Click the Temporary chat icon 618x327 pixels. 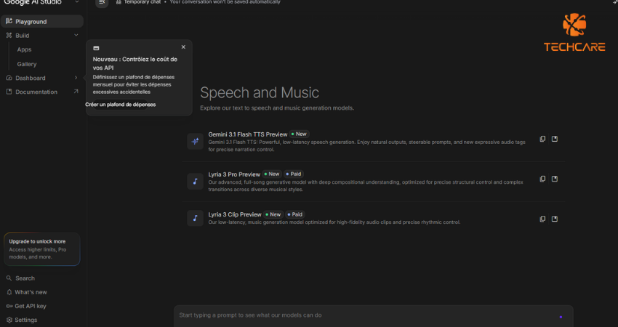coord(119,2)
